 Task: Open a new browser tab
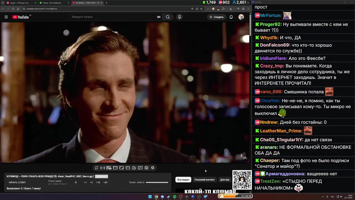(x=106, y=3)
